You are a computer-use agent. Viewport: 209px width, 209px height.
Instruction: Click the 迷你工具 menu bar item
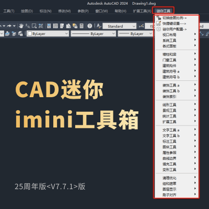click(163, 11)
